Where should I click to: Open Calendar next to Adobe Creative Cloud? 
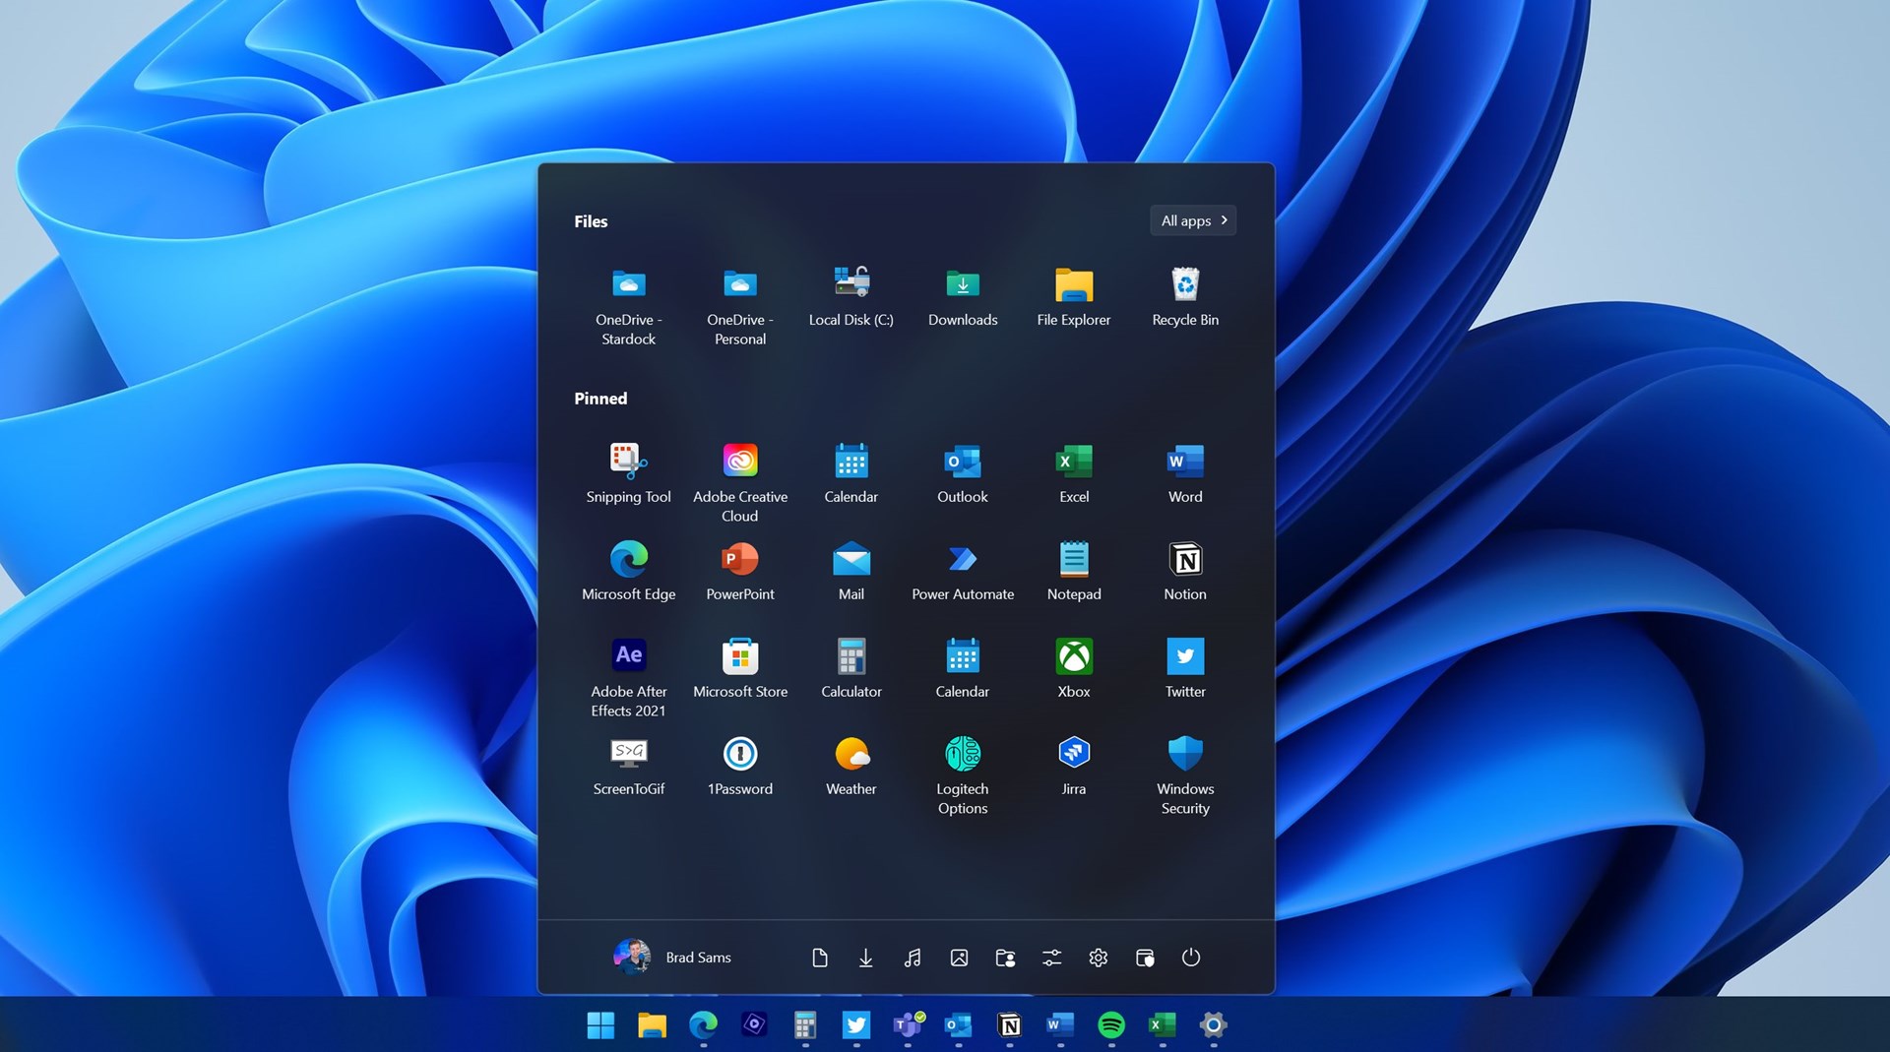pos(851,473)
